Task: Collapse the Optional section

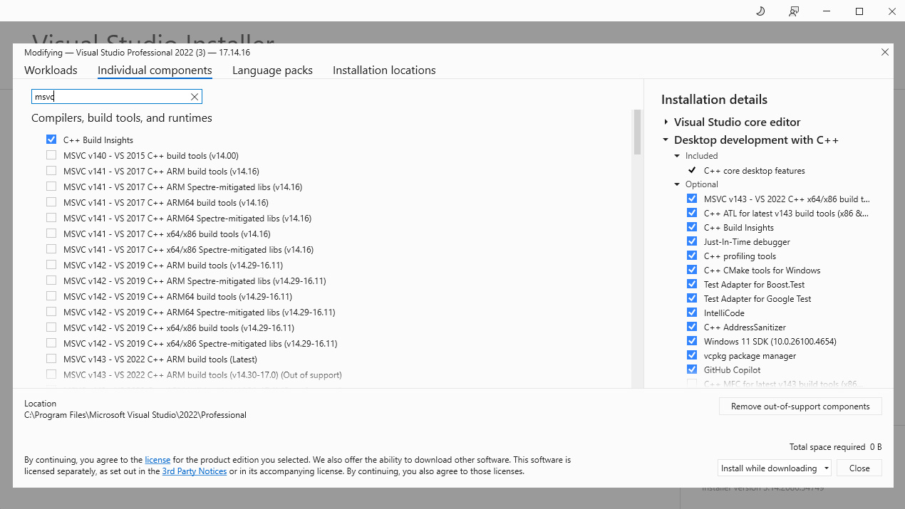Action: click(x=678, y=184)
